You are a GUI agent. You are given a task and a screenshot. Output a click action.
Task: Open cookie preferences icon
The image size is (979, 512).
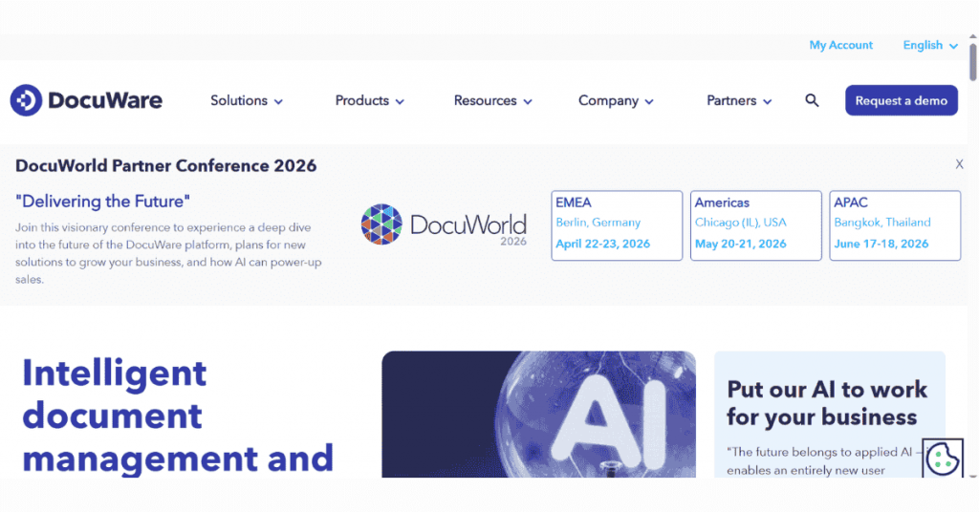coord(942,459)
